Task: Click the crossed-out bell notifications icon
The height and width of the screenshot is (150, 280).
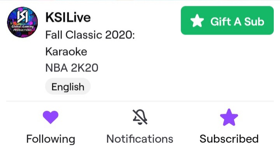Action: pos(140,117)
